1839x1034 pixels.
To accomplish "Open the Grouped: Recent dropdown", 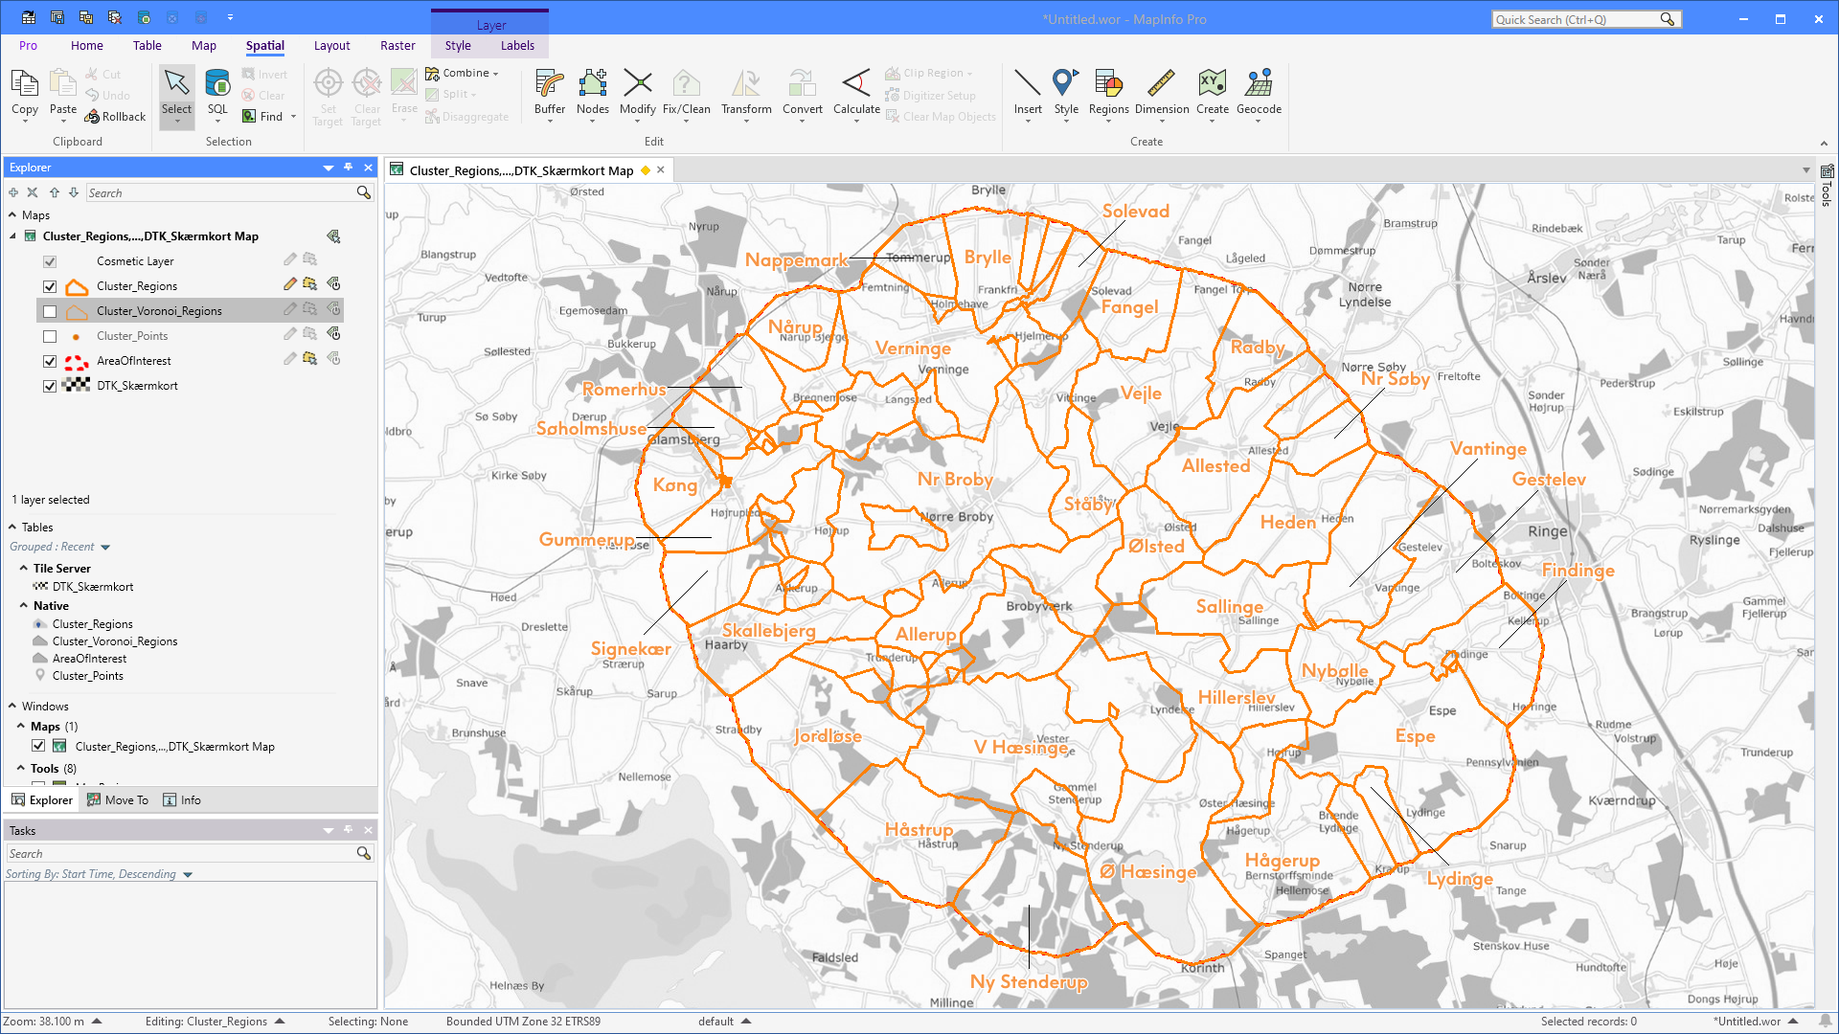I will coord(105,546).
